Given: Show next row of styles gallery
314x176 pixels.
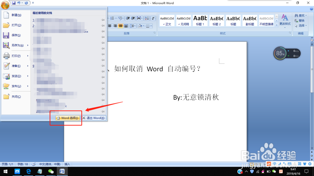Looking at the screenshot, I should tap(277, 21).
